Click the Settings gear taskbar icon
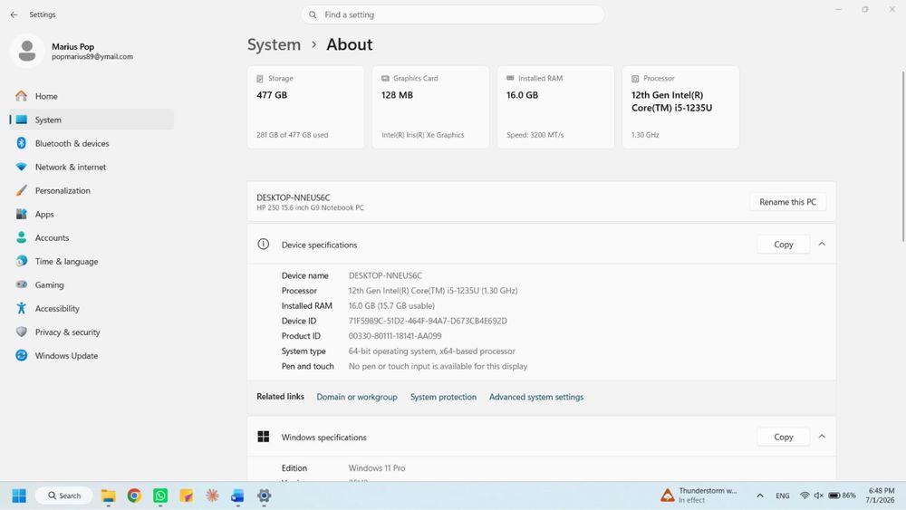The height and width of the screenshot is (510, 906). coord(264,496)
